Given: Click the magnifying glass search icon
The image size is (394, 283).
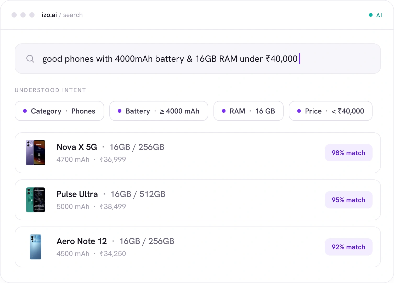Looking at the screenshot, I should (x=30, y=59).
